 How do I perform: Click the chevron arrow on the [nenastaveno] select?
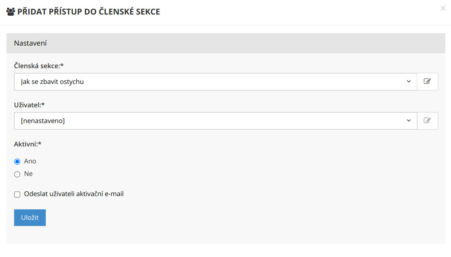(x=409, y=121)
